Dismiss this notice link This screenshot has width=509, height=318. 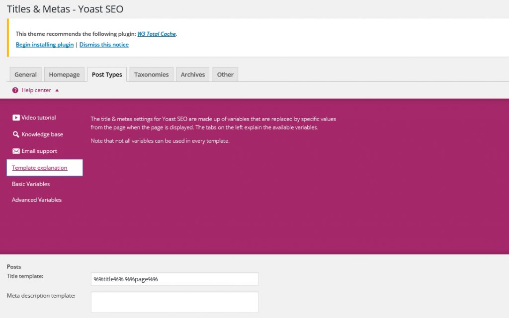(x=104, y=45)
